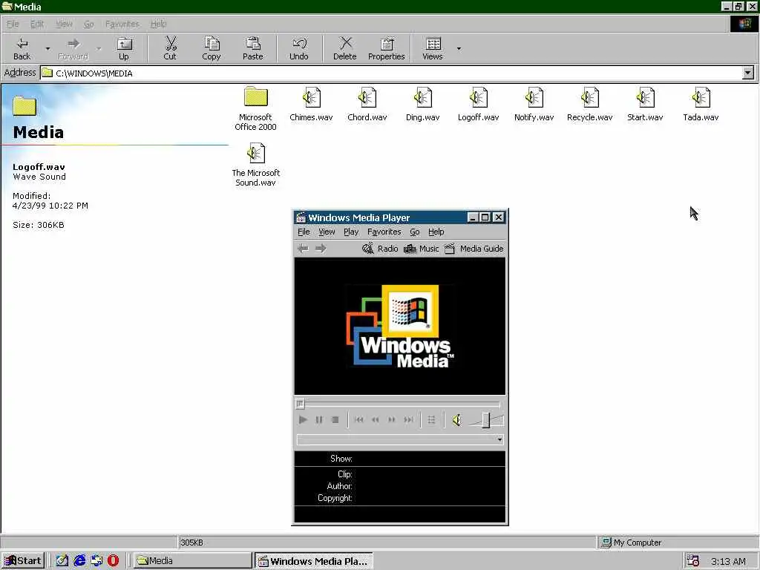Open the Edit menu of the Media window
Screen dimensions: 760x570
(x=37, y=24)
